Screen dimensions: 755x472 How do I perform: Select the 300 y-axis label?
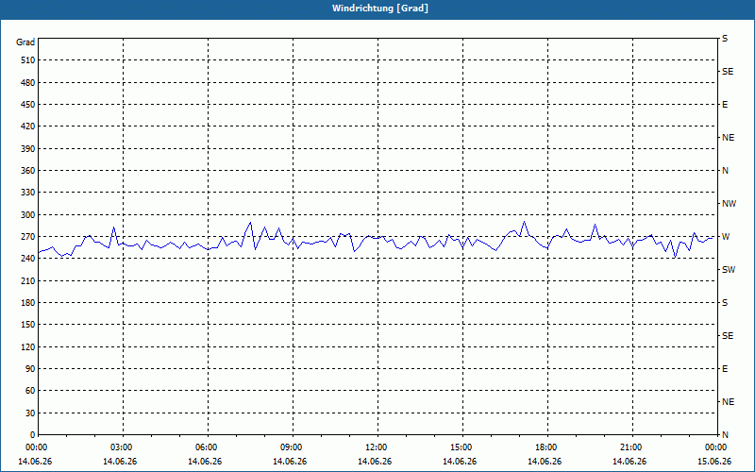(x=28, y=215)
